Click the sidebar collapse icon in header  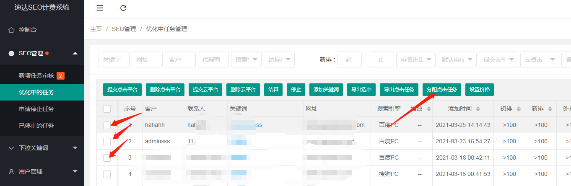tap(99, 8)
